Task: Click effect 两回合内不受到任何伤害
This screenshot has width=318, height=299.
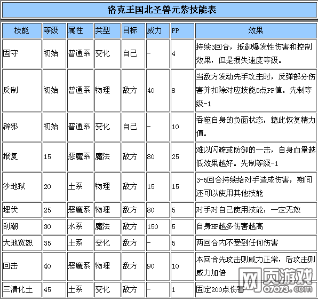Action: (237, 243)
